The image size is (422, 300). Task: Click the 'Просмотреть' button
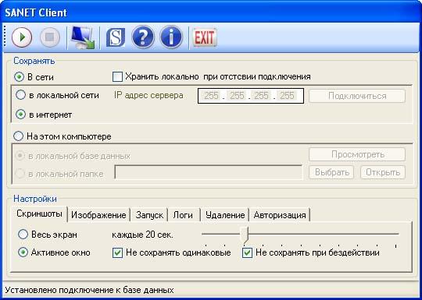[x=357, y=154]
